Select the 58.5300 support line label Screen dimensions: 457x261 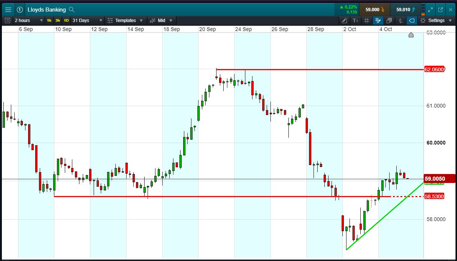click(435, 196)
